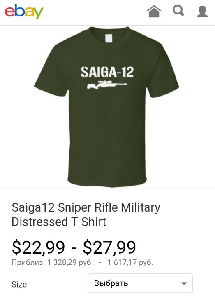Screen dimensions: 215x297
Task: Click the SAIGA-12 text on the shirt
Action: click(x=107, y=72)
